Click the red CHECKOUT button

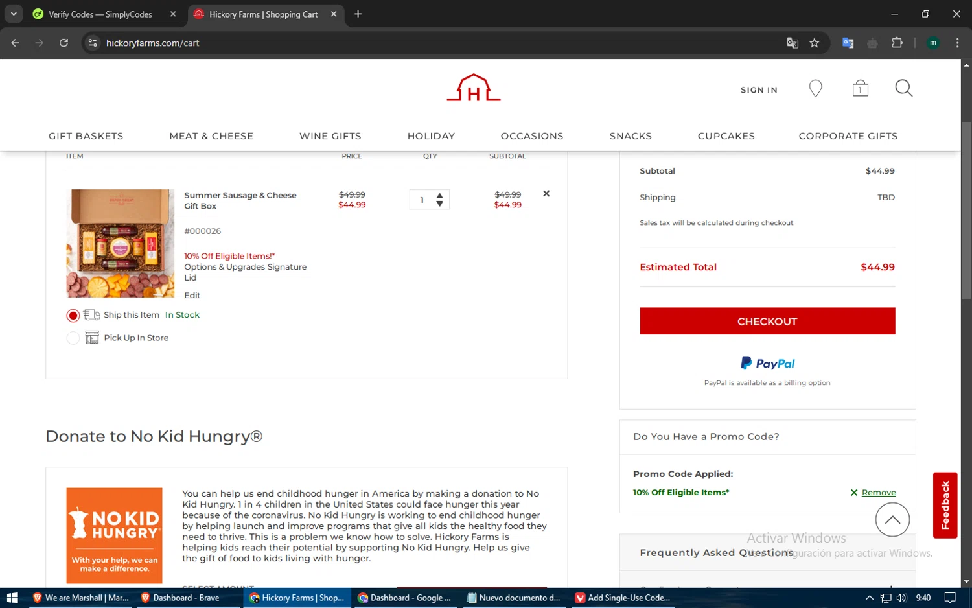point(767,322)
